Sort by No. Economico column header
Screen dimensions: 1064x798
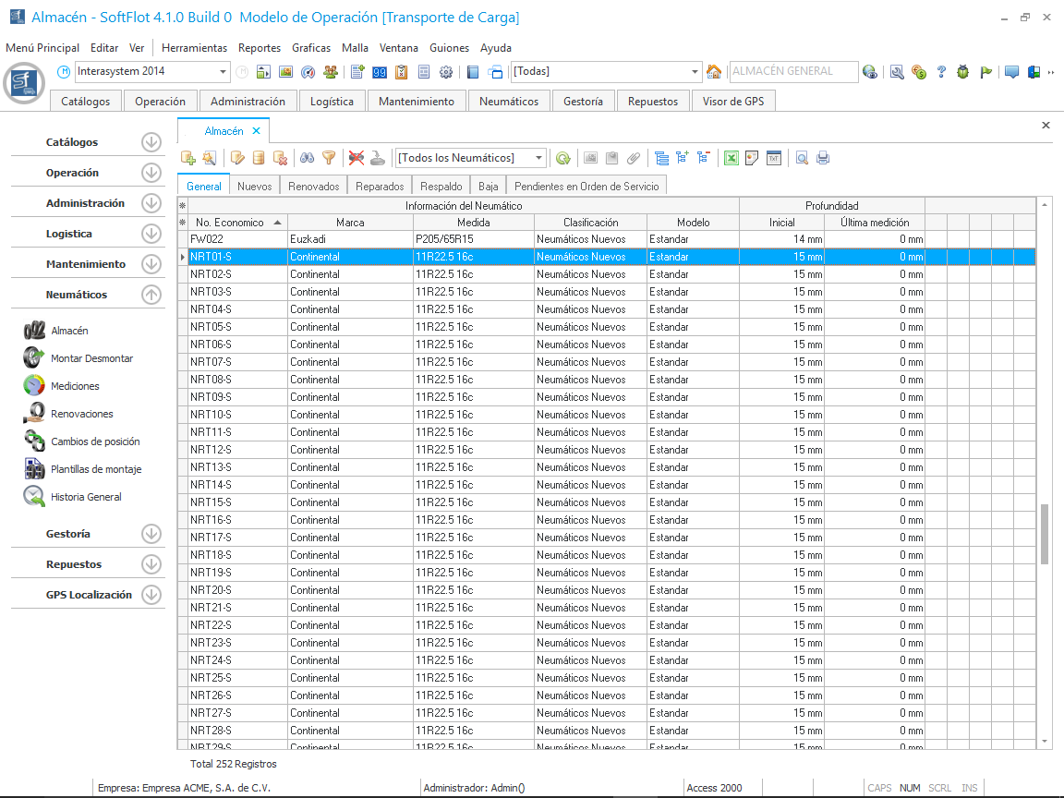coord(230,223)
